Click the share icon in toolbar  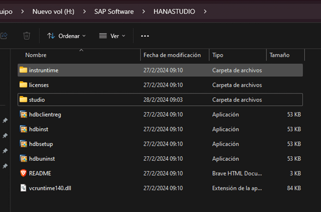pyautogui.click(x=4, y=36)
